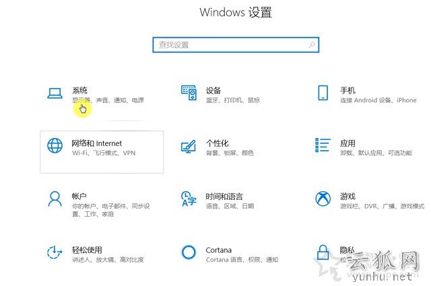This screenshot has width=431, height=286.
Task: Open the 系统 settings heading
Action: point(79,90)
